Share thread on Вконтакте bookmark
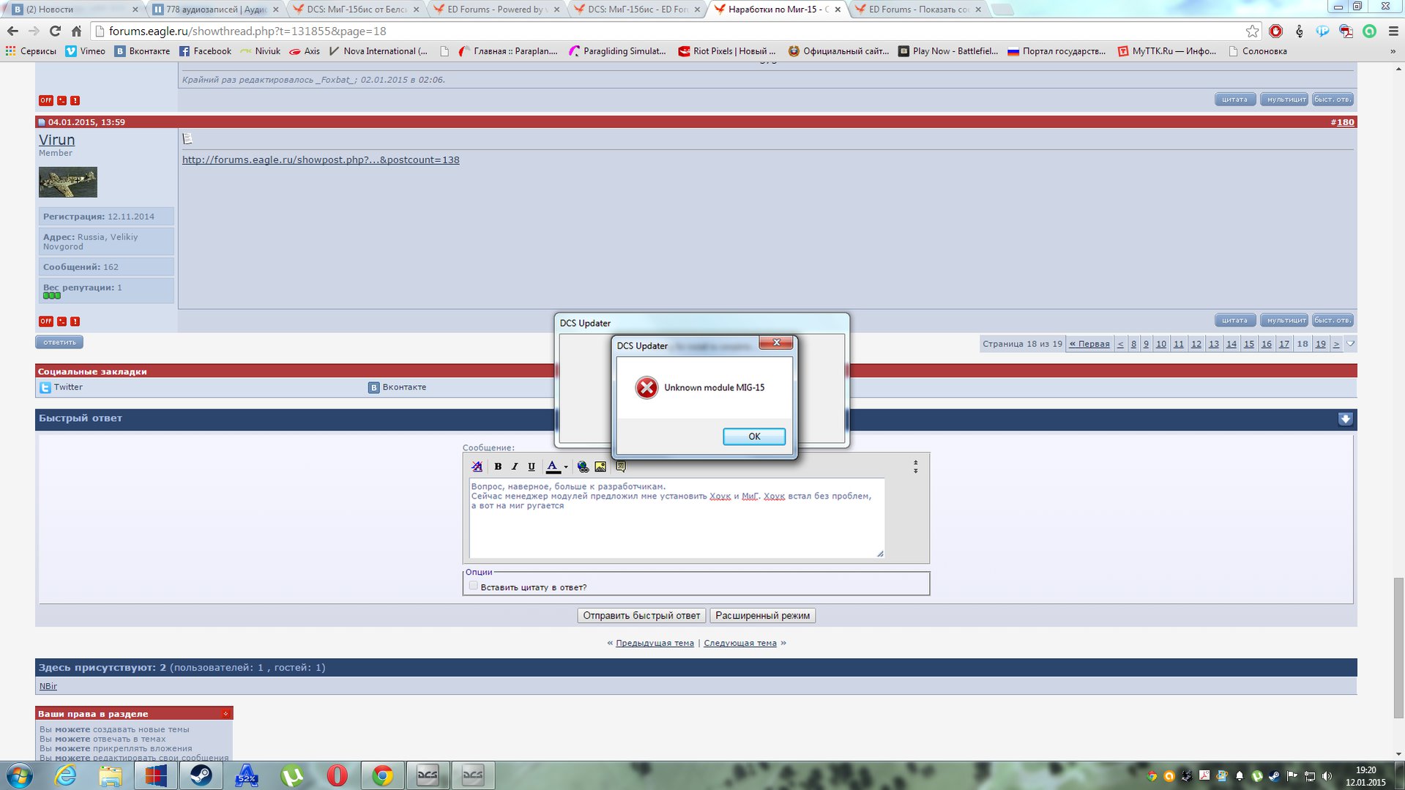This screenshot has width=1405, height=790. point(397,387)
